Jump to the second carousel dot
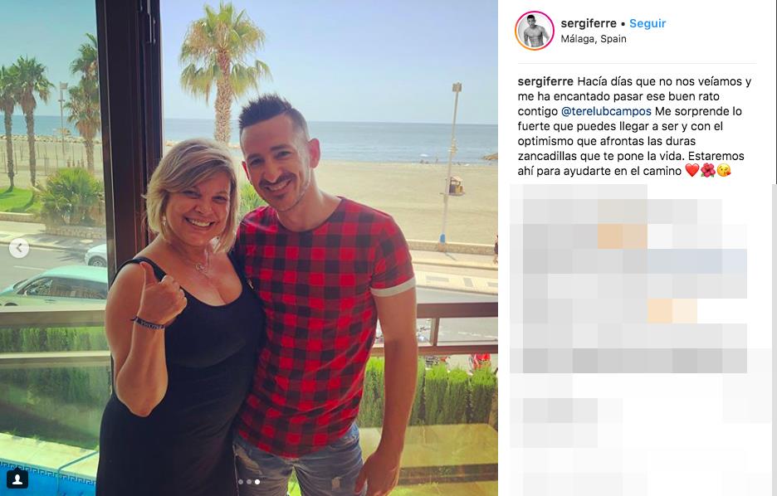Screen dimensions: 777x496 point(249,482)
